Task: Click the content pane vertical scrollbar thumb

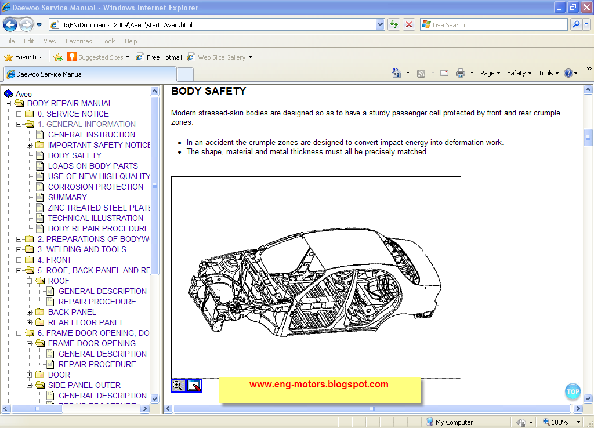Action: coord(588,138)
